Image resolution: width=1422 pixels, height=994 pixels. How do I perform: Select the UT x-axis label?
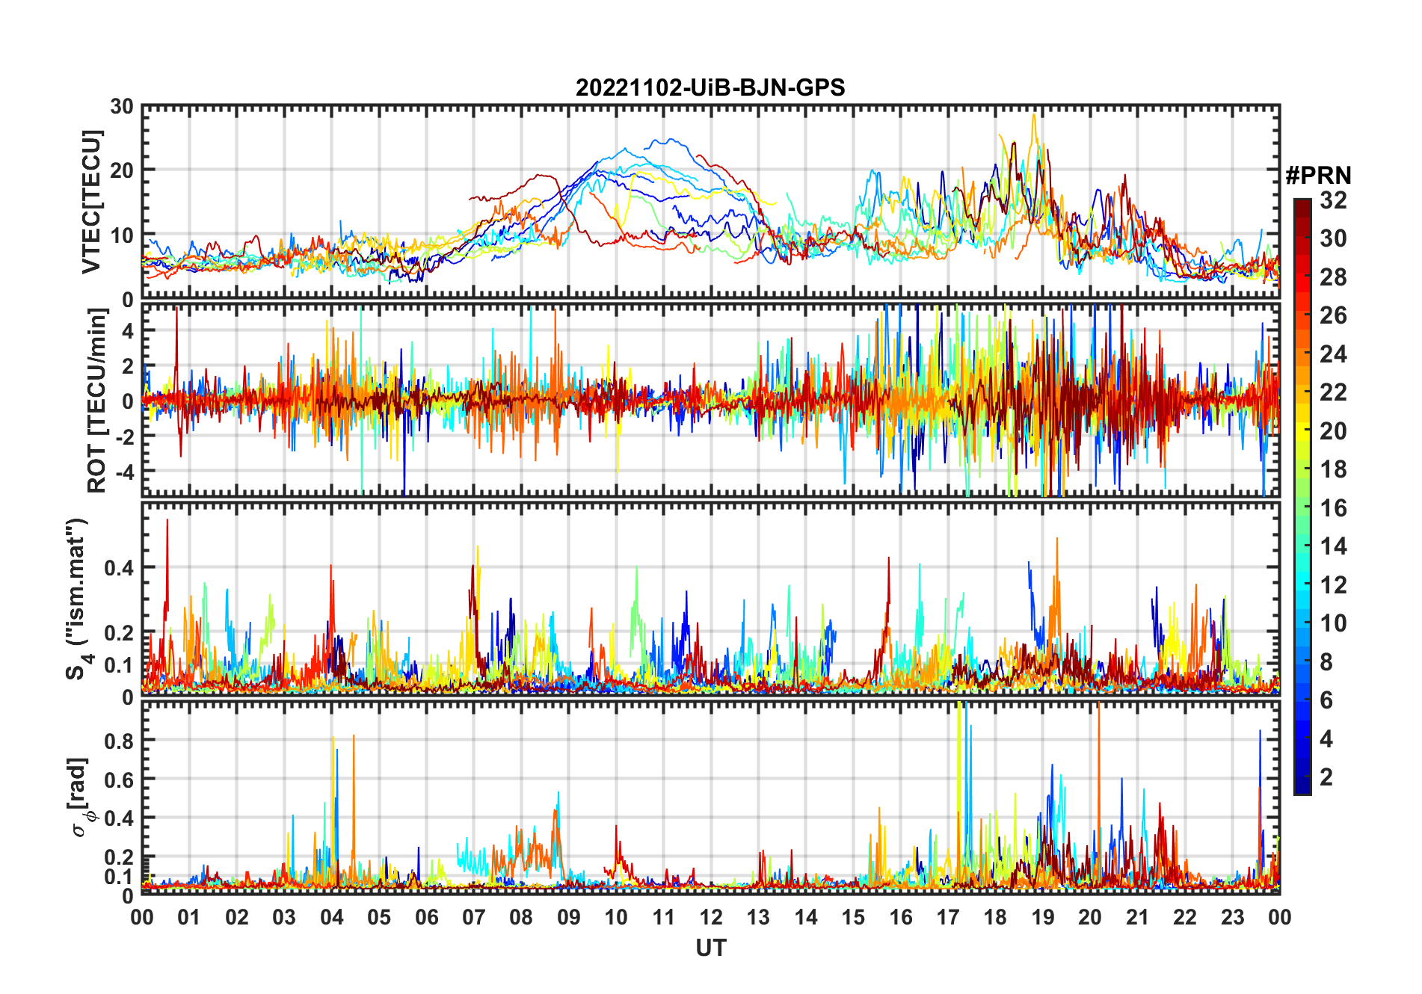pyautogui.click(x=711, y=948)
